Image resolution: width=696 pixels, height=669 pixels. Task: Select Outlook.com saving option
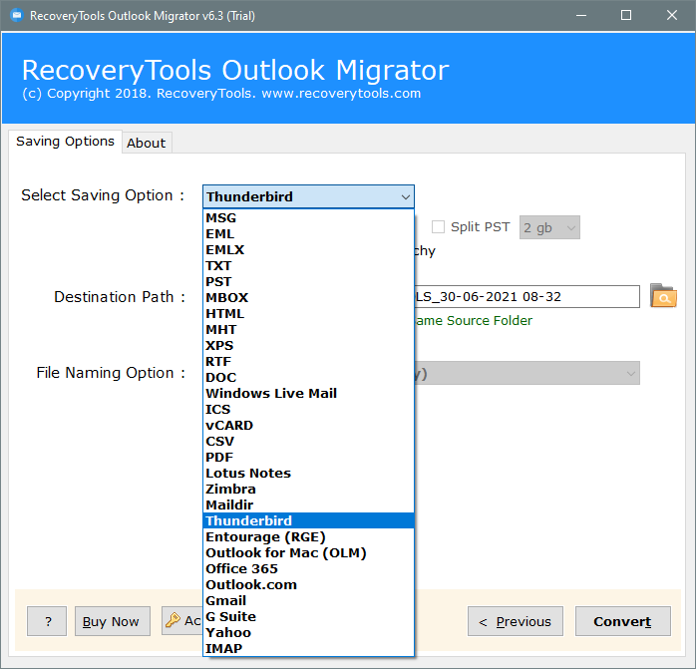[x=308, y=585]
